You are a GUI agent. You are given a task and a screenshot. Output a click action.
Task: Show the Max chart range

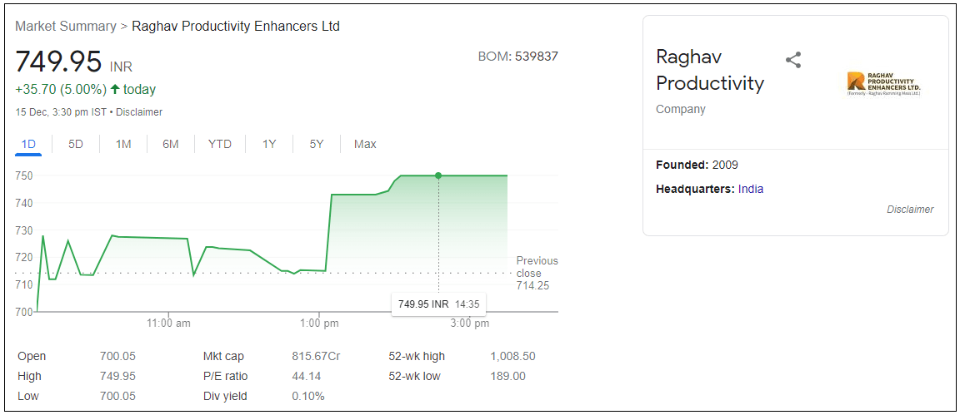365,144
